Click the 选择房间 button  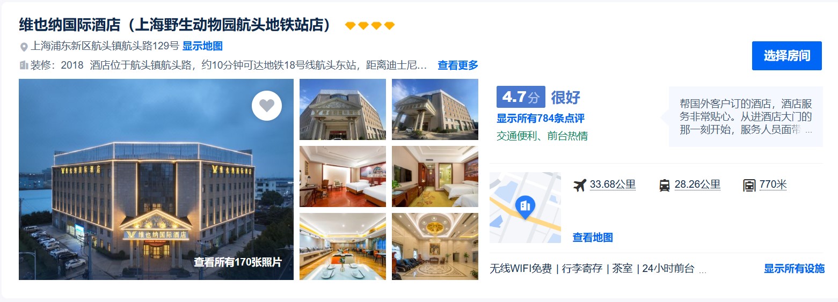click(x=787, y=56)
